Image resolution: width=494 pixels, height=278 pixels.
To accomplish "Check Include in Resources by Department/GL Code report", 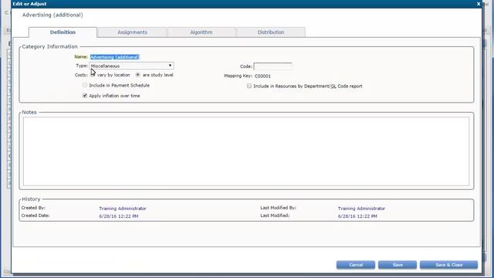I will [249, 86].
